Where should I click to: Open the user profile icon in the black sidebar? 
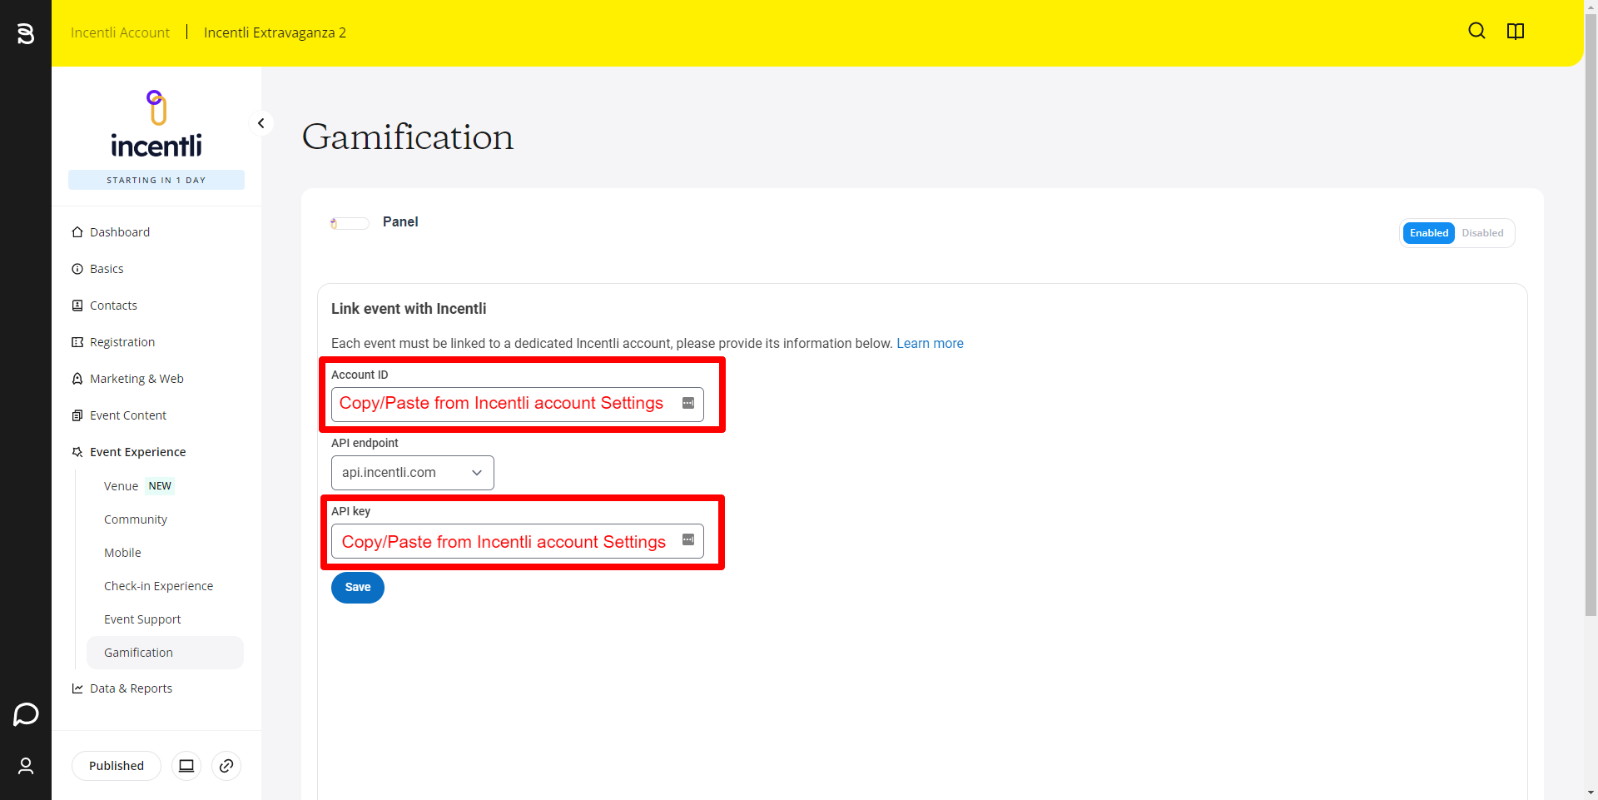pos(26,766)
